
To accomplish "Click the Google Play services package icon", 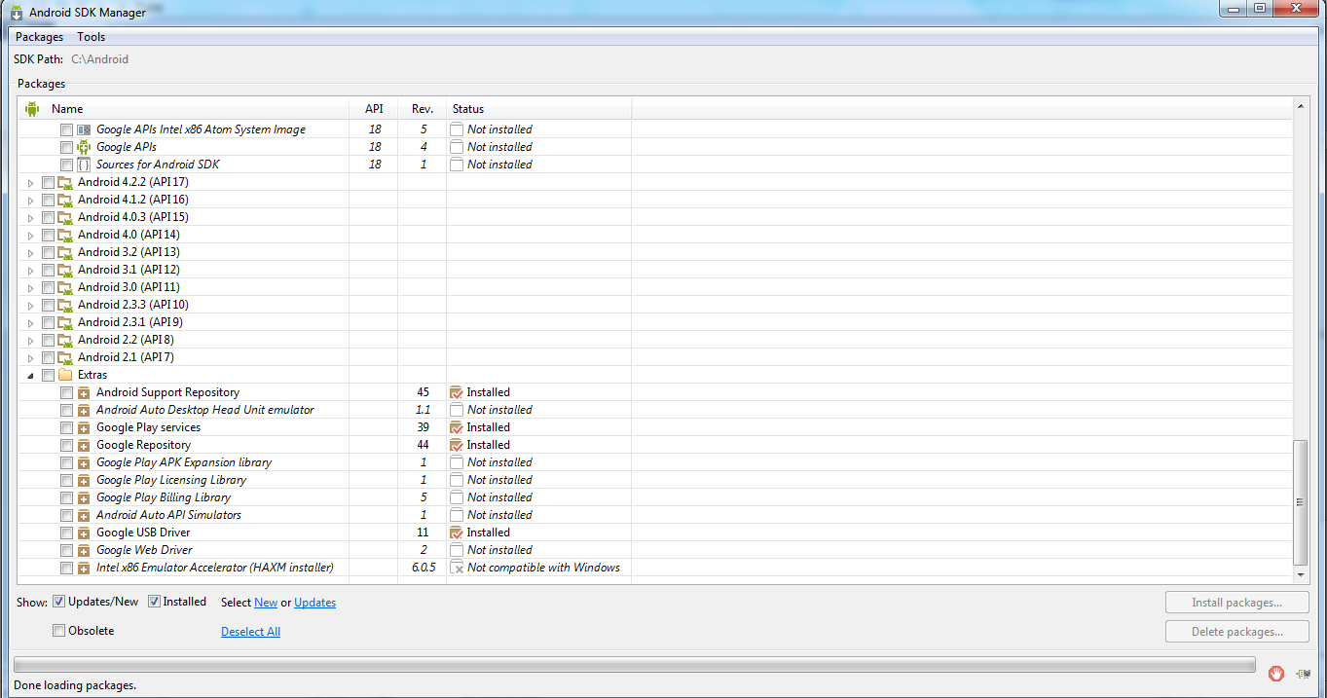I will coord(84,427).
